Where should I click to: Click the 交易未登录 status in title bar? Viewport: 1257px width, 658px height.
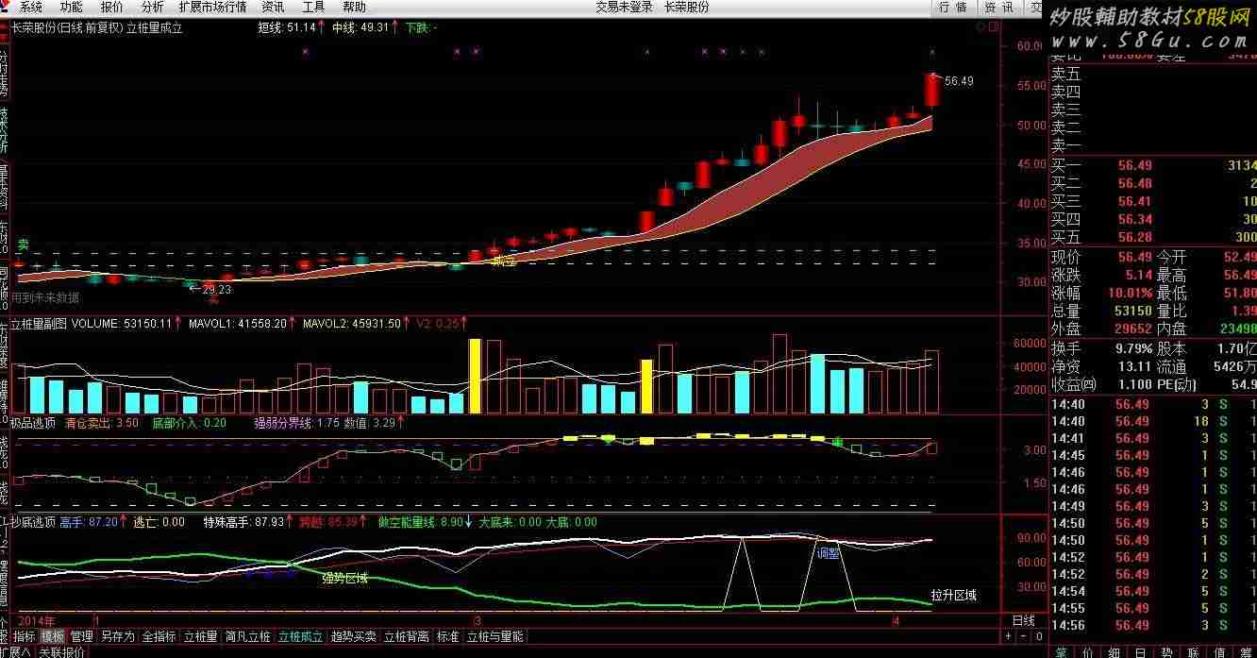(x=624, y=7)
